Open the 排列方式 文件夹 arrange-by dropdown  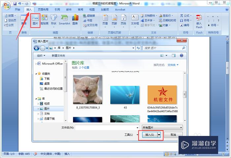click(173, 65)
